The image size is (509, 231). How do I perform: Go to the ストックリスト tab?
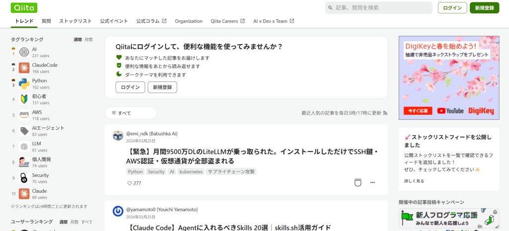(76, 21)
